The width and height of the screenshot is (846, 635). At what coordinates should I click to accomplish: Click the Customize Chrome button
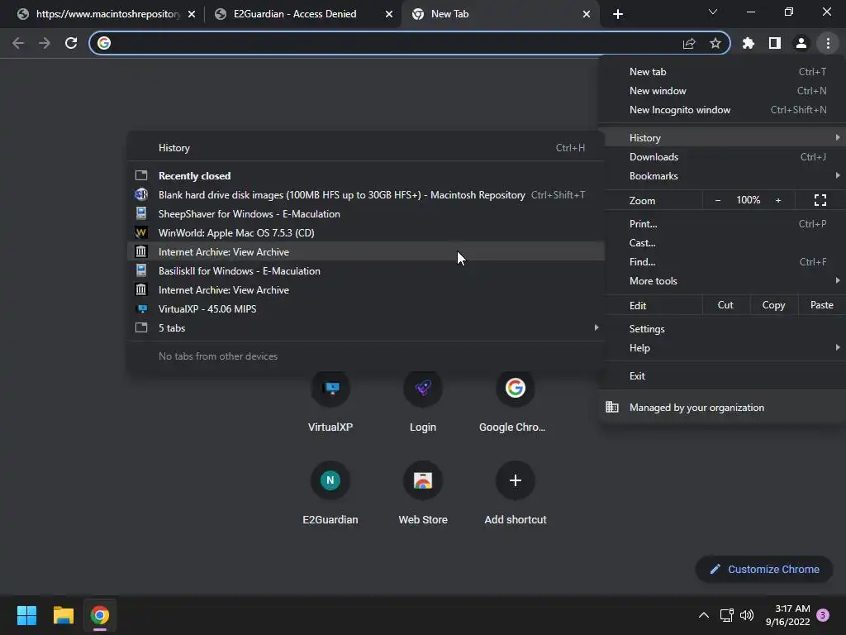(x=764, y=569)
